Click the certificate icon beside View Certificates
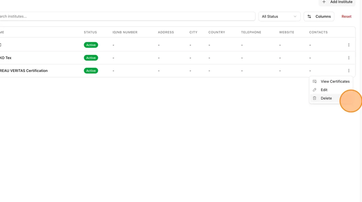 [x=314, y=81]
